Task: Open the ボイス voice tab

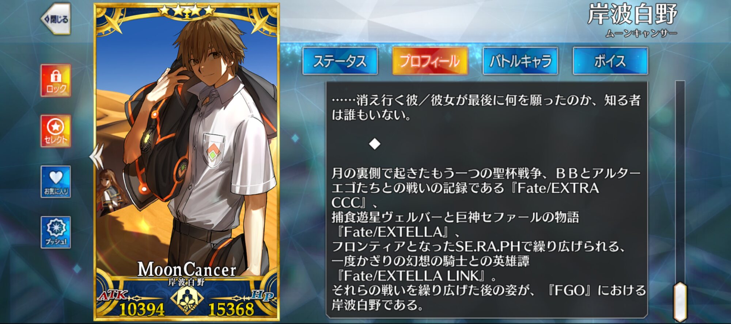Action: coord(610,61)
